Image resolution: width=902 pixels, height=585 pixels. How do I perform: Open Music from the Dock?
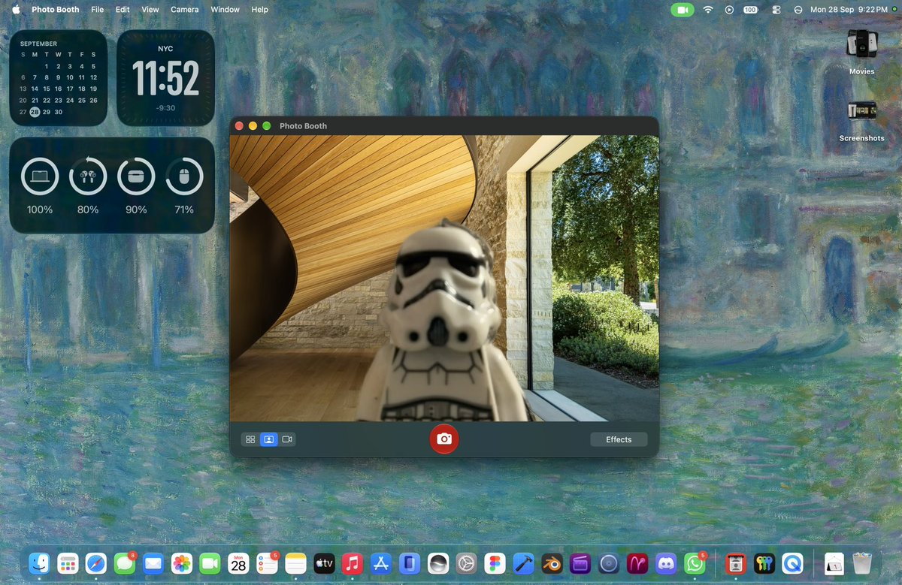coord(352,563)
